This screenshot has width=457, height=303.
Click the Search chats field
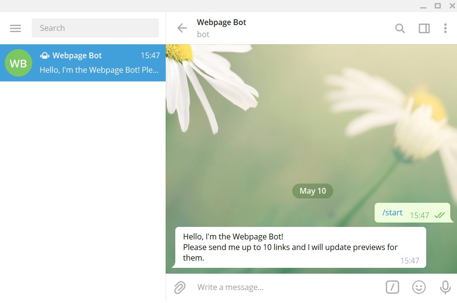point(95,28)
